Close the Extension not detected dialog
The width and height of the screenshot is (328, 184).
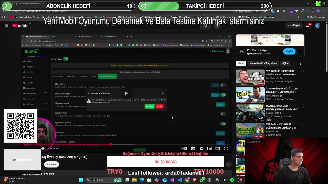tap(163, 93)
